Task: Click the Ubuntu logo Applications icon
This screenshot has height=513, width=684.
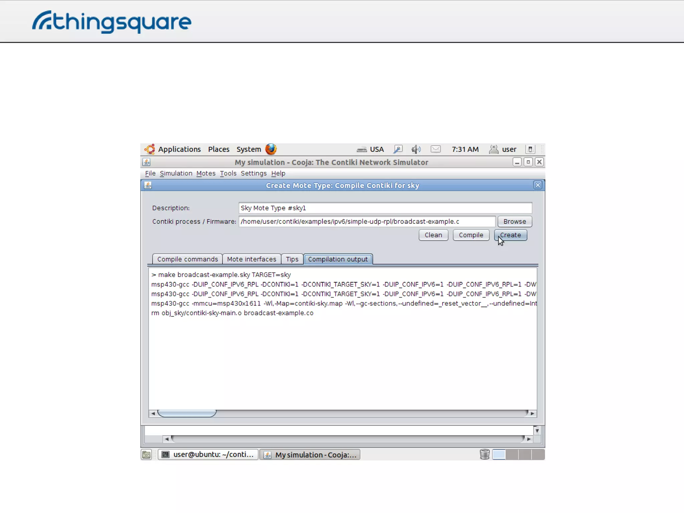Action: point(150,149)
